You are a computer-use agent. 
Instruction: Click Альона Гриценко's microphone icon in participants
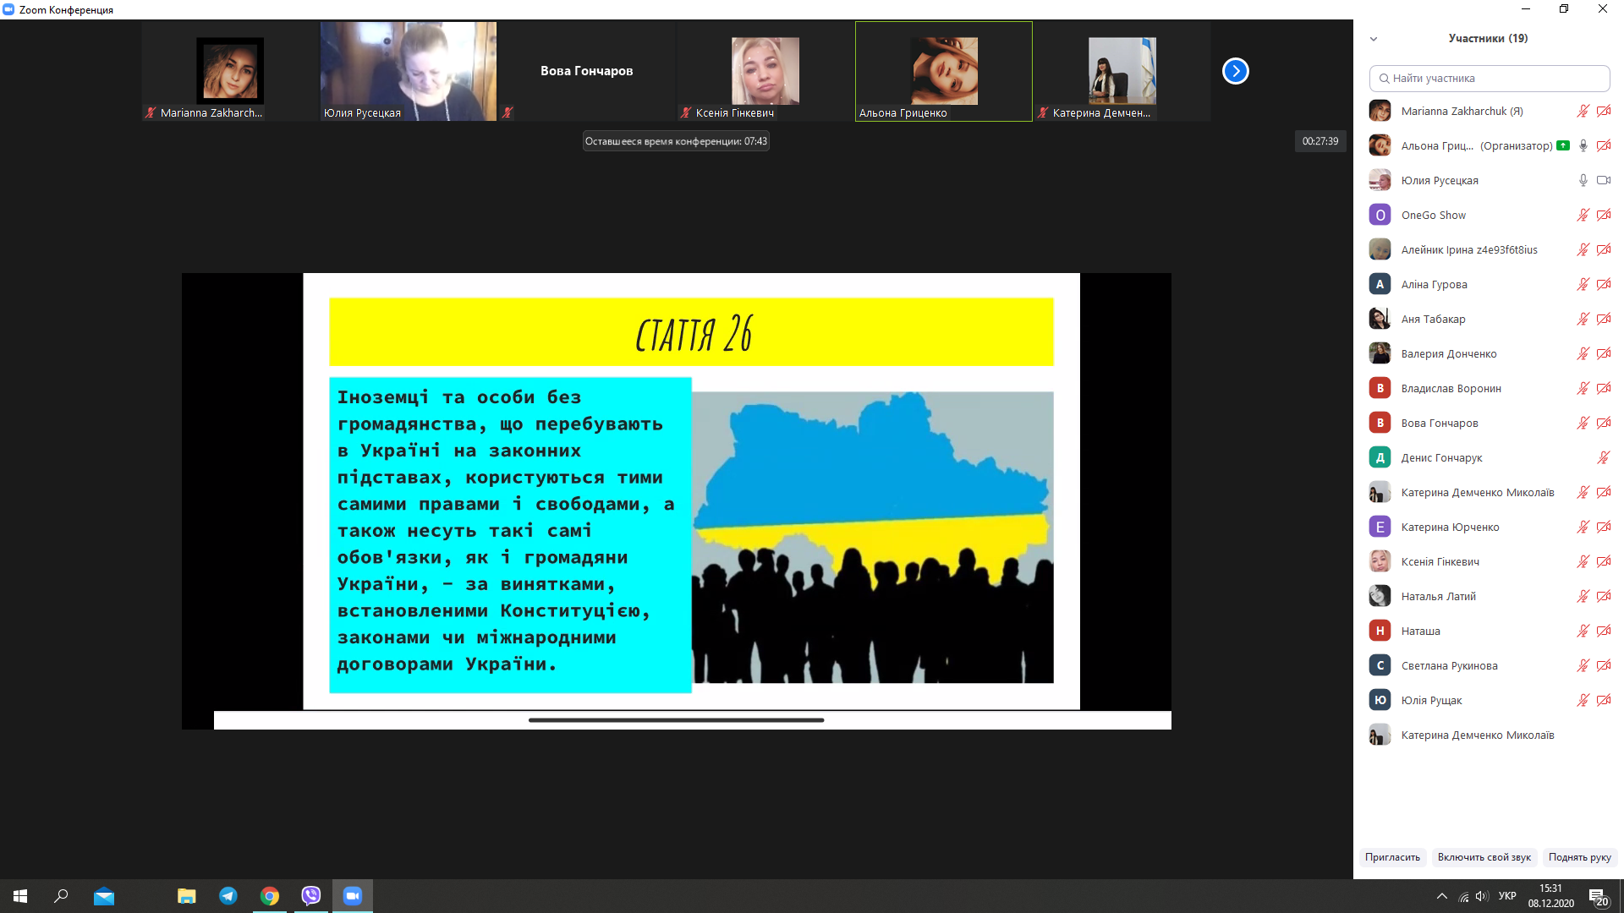1583,145
